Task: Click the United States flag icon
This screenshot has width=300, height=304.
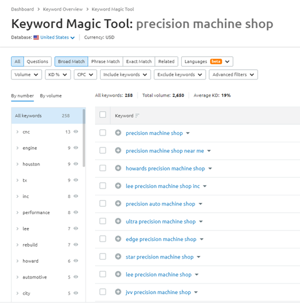Action: pos(36,37)
